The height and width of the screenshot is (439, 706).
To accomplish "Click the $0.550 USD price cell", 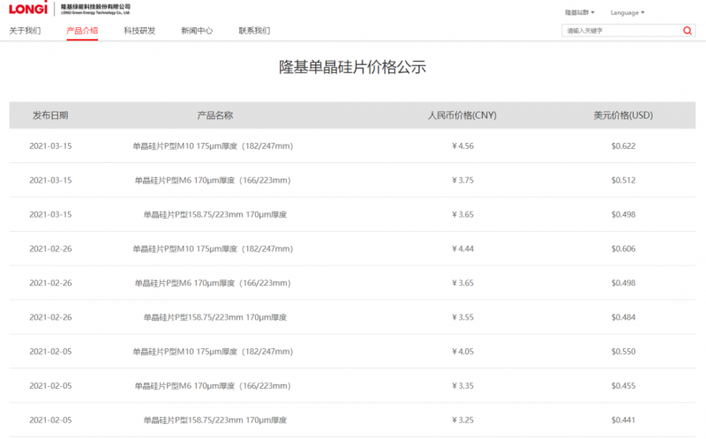I will [x=623, y=351].
